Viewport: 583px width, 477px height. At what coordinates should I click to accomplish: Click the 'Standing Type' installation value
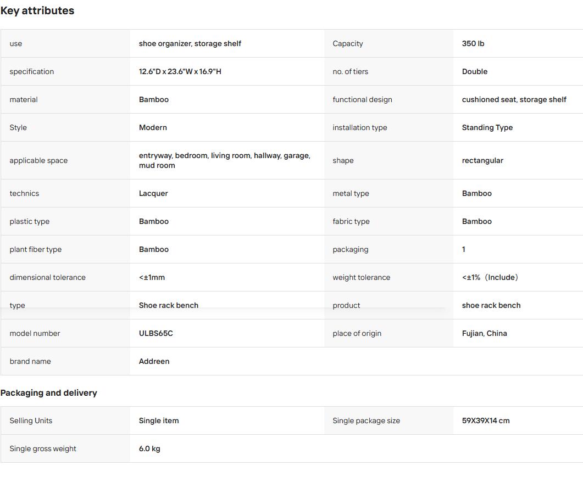click(487, 127)
